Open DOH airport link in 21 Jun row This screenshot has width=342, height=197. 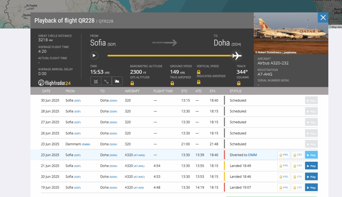pos(113,166)
